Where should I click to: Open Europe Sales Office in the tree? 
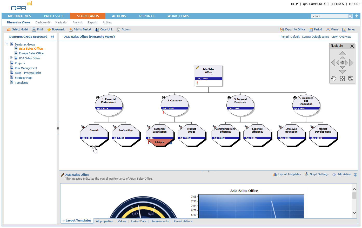point(31,53)
